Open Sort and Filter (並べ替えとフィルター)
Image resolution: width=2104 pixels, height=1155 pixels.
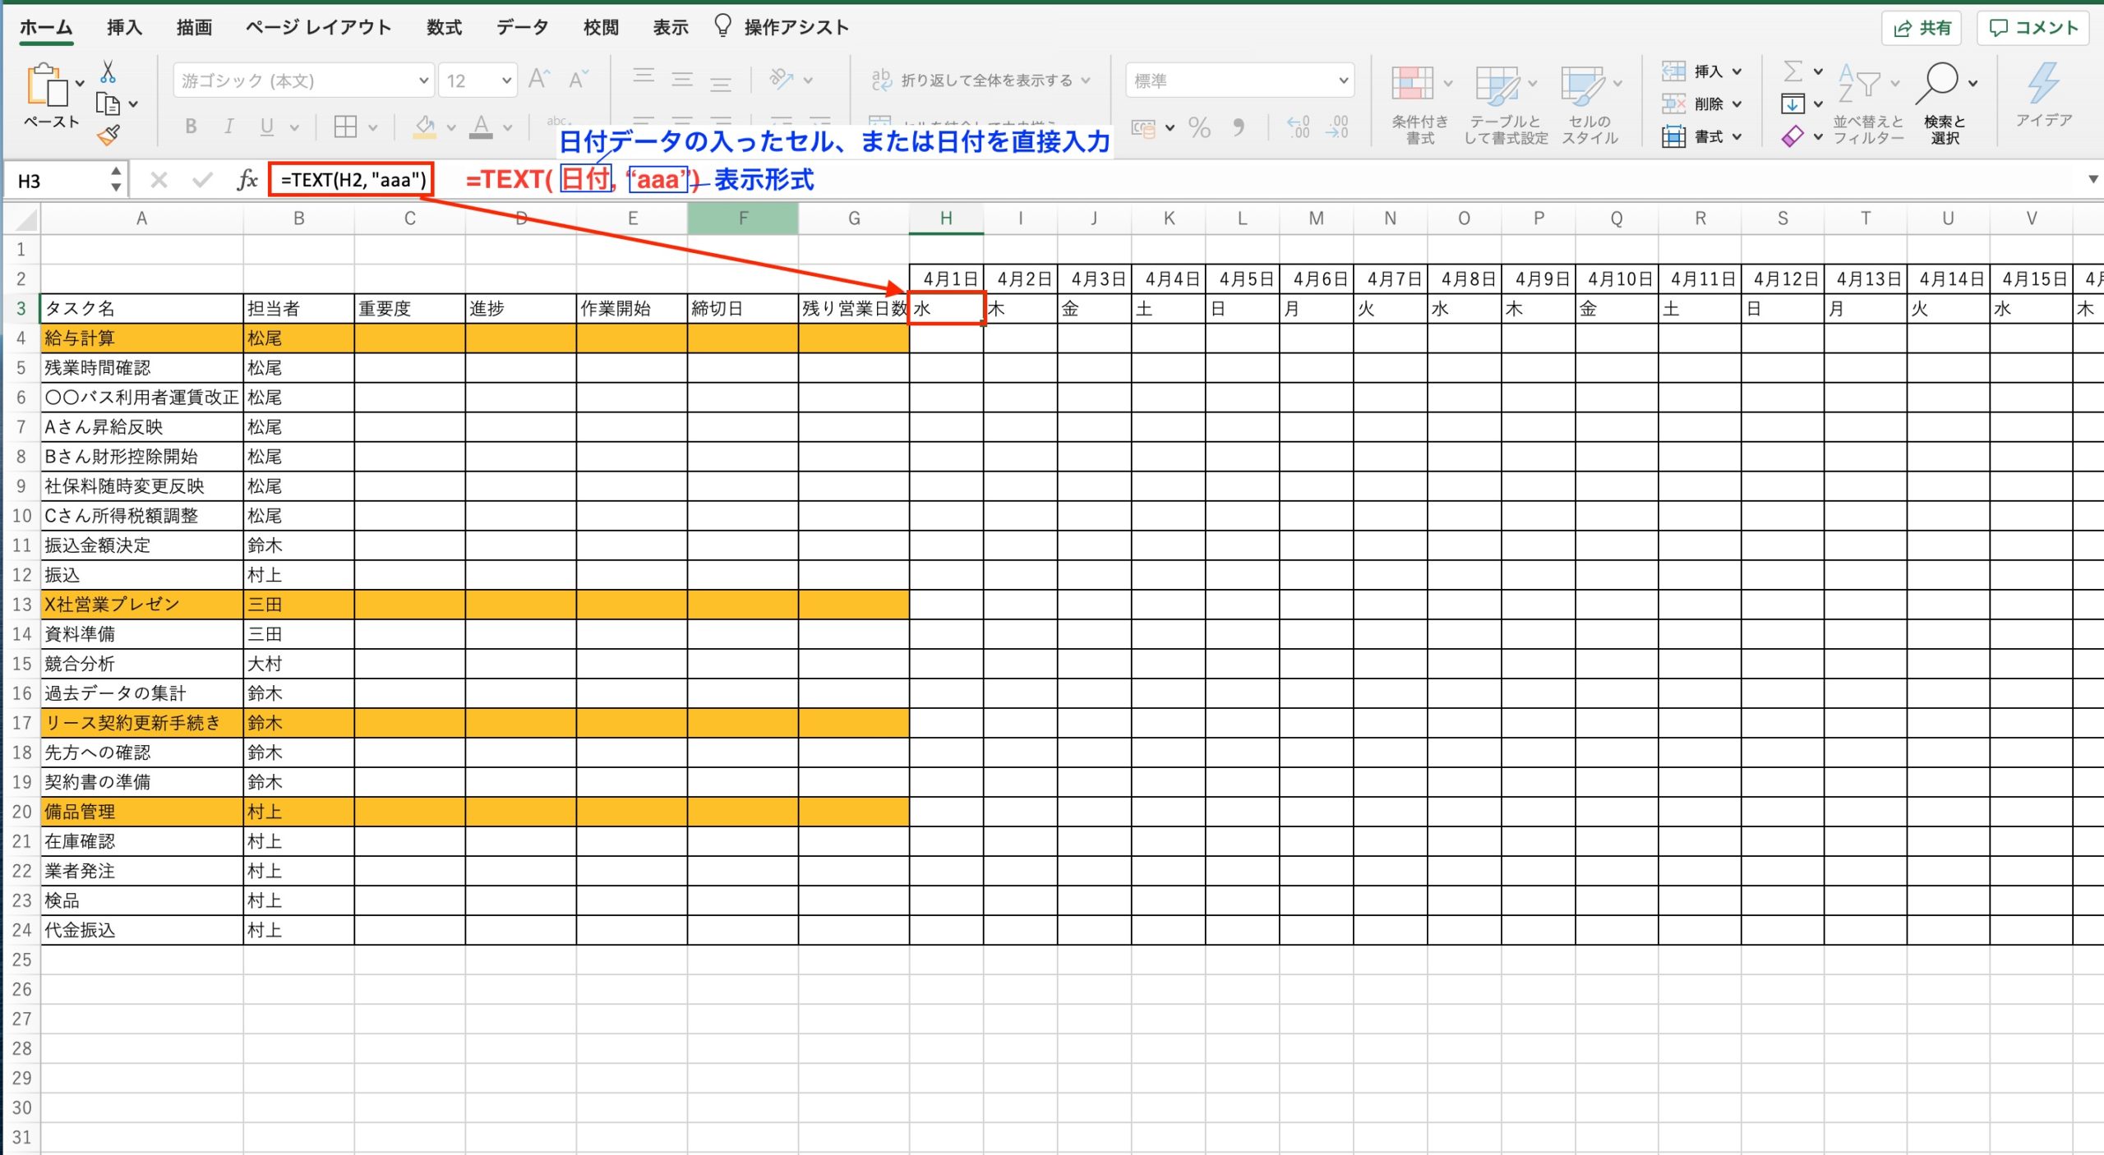1868,104
